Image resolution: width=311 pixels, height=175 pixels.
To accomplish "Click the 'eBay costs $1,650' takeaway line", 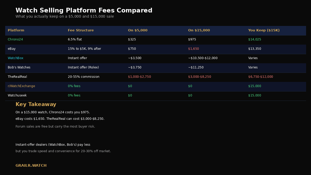I will (60, 119).
